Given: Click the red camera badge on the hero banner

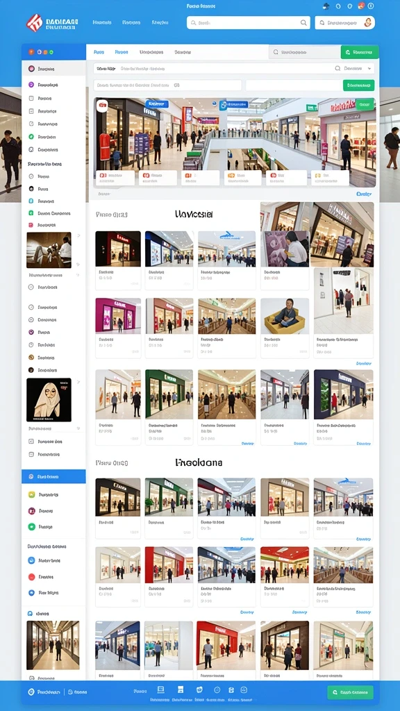Looking at the screenshot, I should (x=102, y=106).
